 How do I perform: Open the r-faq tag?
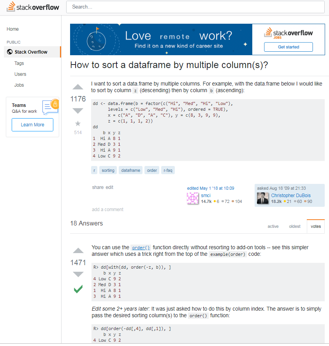coord(168,170)
